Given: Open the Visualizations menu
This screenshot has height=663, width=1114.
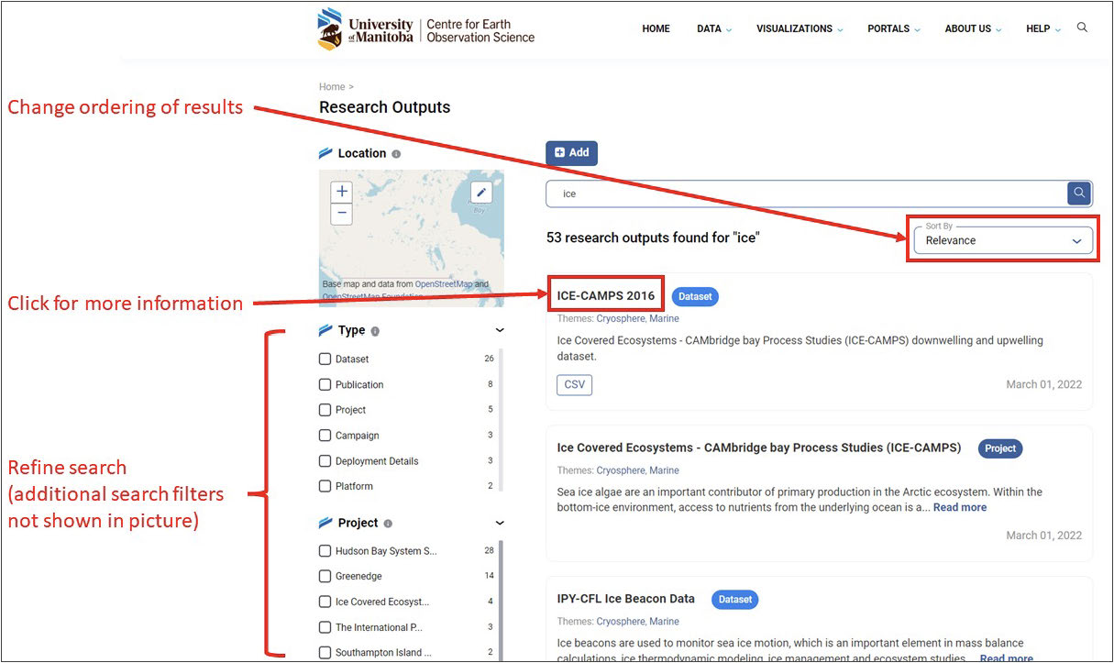Looking at the screenshot, I should coord(799,28).
